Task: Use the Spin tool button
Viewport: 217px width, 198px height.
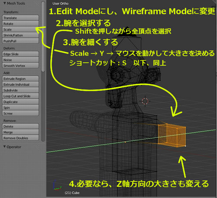Action: [x=20, y=108]
